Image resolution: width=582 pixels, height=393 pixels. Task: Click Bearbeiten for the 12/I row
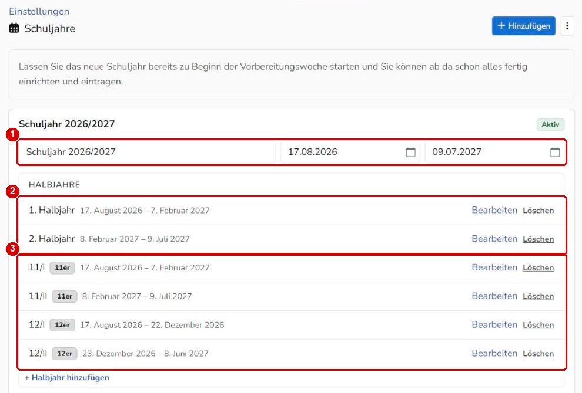coord(494,325)
